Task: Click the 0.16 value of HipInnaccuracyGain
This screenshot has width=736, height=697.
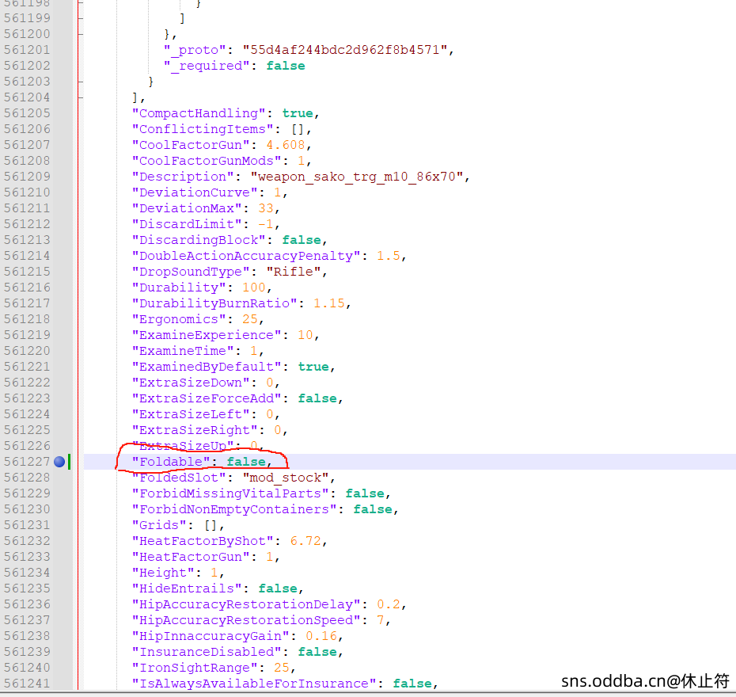Action: click(321, 637)
